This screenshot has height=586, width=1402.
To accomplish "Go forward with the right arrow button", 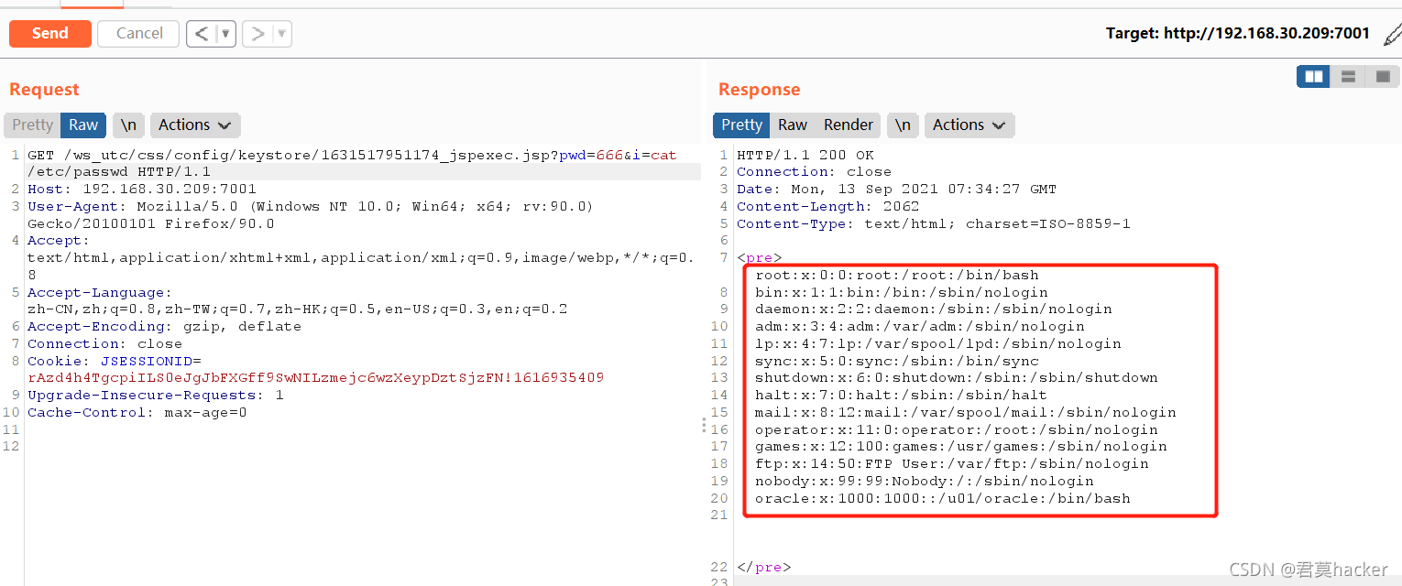I will tap(257, 34).
